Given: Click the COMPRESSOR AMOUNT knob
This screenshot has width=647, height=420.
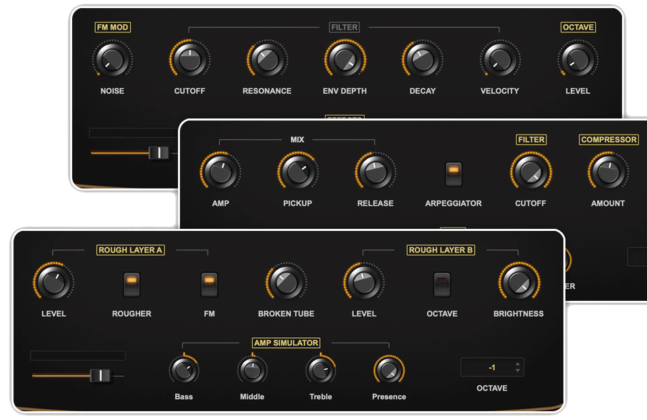Looking at the screenshot, I should tap(607, 171).
